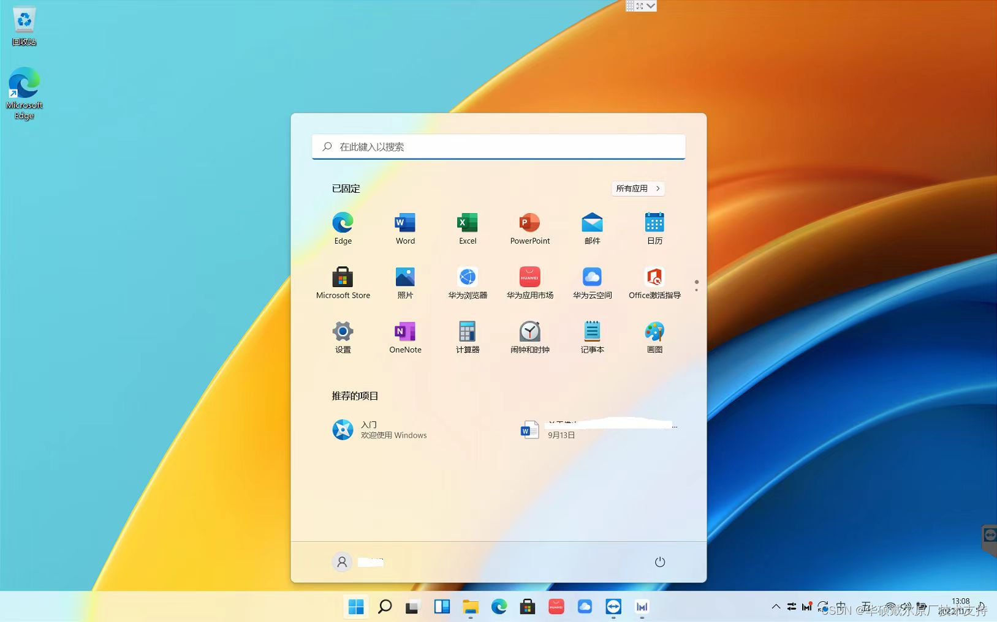Open Widgets panel from taskbar
Image resolution: width=997 pixels, height=622 pixels.
point(441,607)
